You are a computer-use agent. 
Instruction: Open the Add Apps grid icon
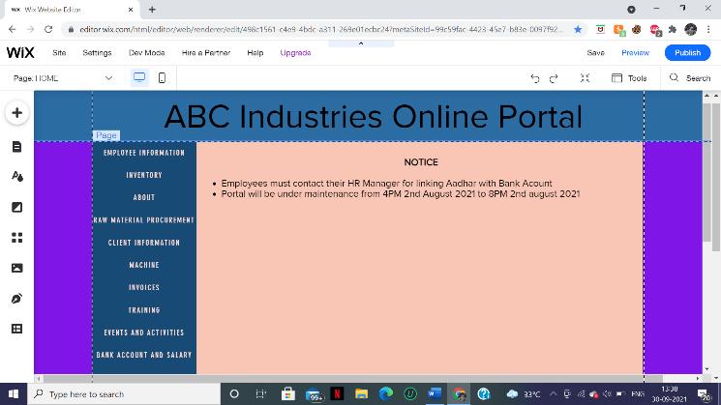17,238
